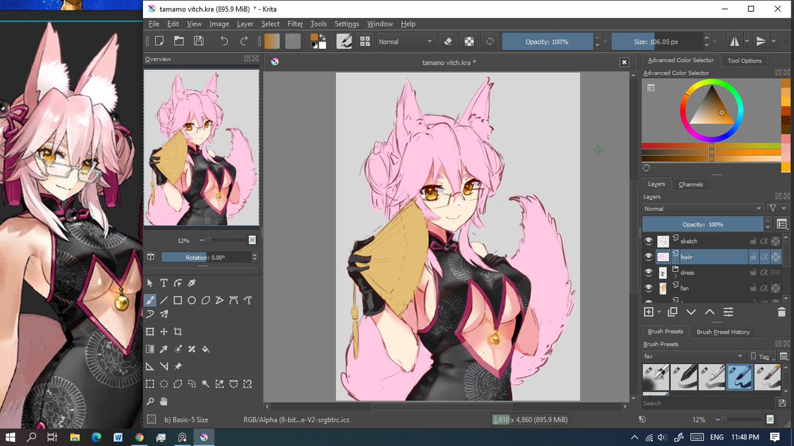
Task: Hide the sketch layer
Action: (x=648, y=241)
